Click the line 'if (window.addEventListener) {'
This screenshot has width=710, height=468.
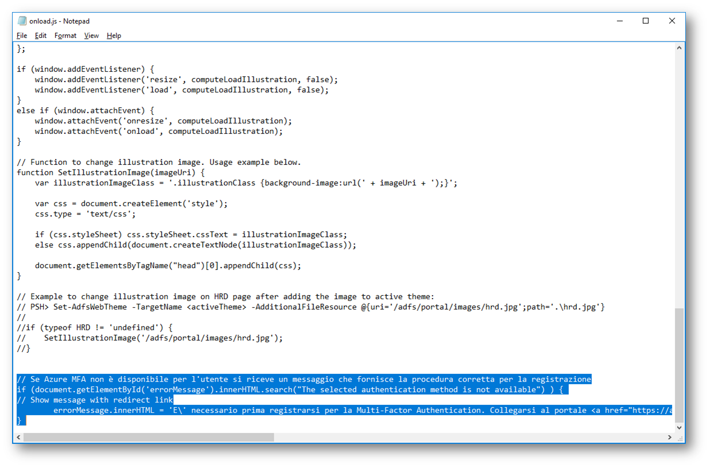point(85,69)
